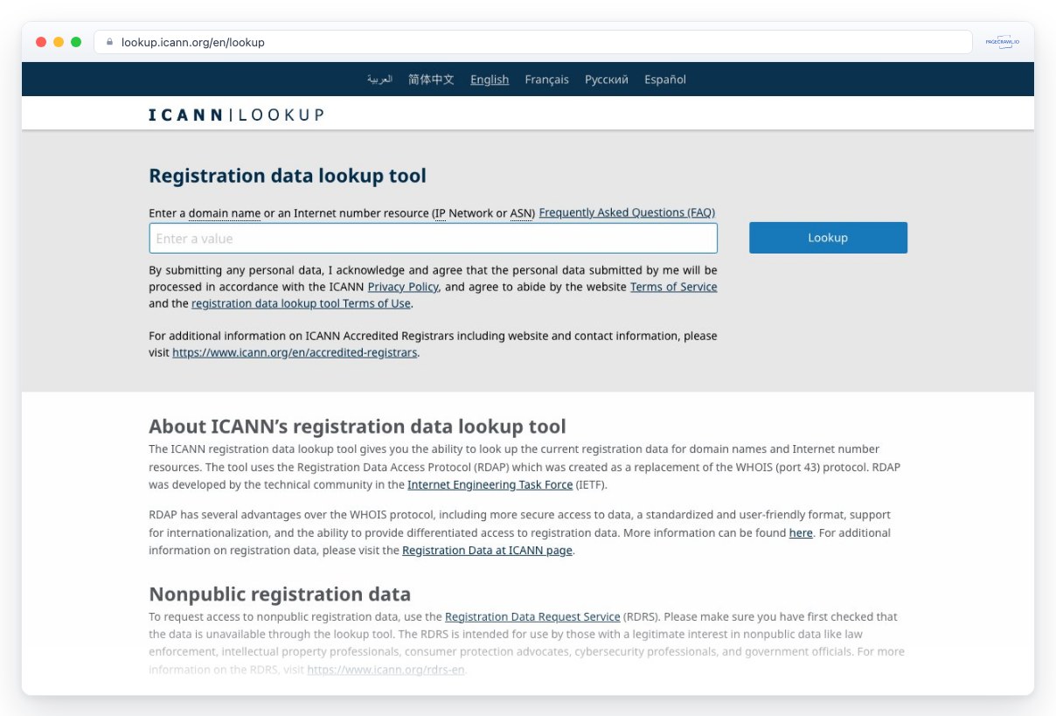Click the underlined 'IP' abbreviation
Image resolution: width=1056 pixels, height=716 pixels.
[x=441, y=212]
